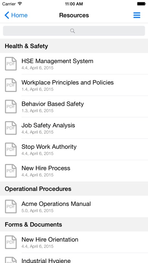The image size is (148, 263).
Task: Click the PDF icon for HSE Management System
Action: coord(11,64)
